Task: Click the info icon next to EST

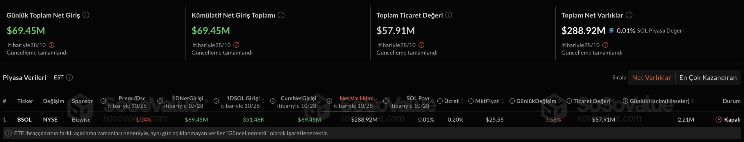Action: click(69, 77)
